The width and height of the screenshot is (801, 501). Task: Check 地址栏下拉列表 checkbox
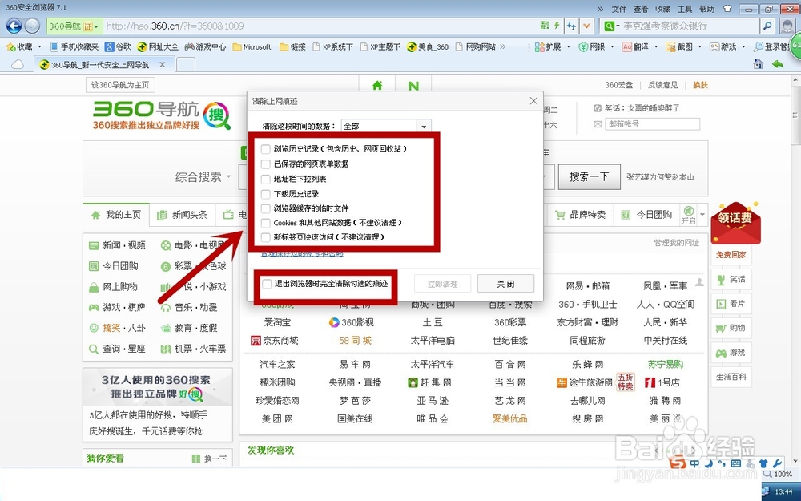[x=265, y=179]
